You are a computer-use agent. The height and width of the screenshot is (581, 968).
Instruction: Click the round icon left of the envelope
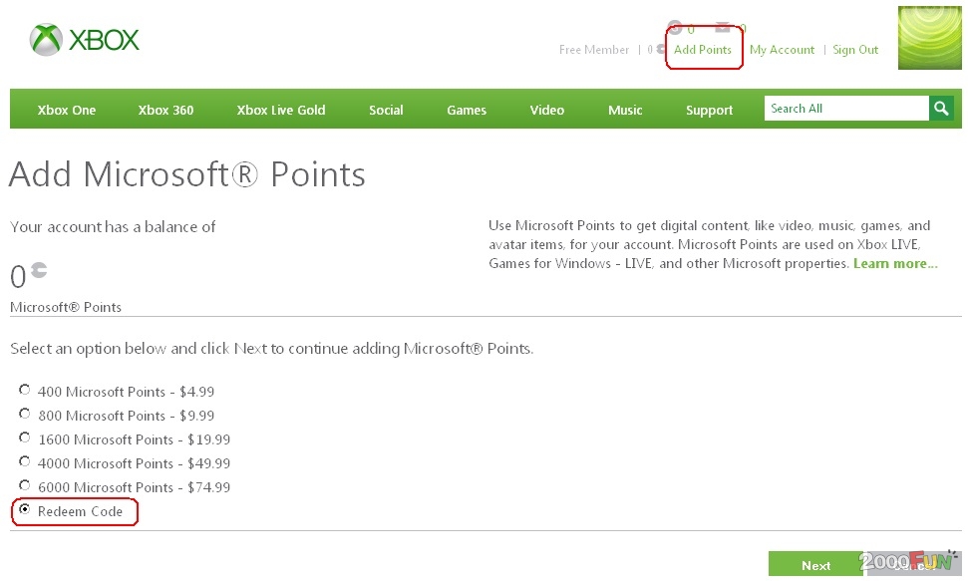pos(675,27)
